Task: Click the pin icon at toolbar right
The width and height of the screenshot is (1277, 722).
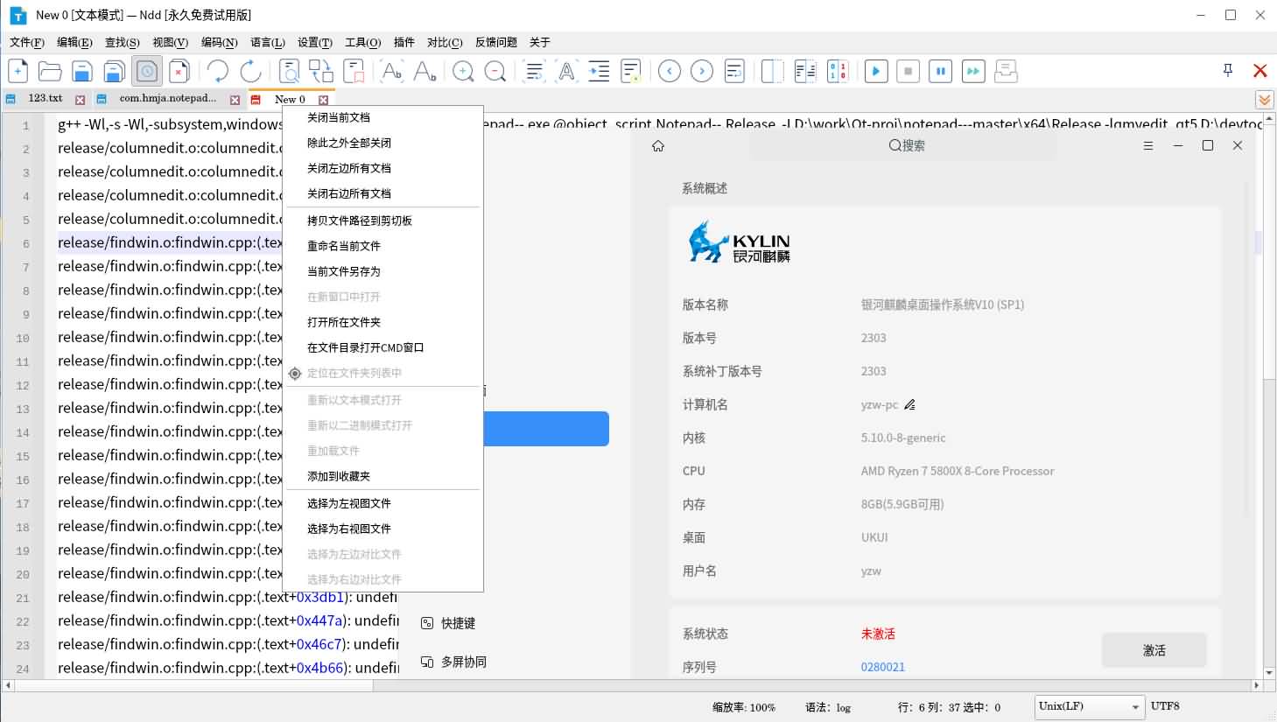Action: tap(1227, 70)
